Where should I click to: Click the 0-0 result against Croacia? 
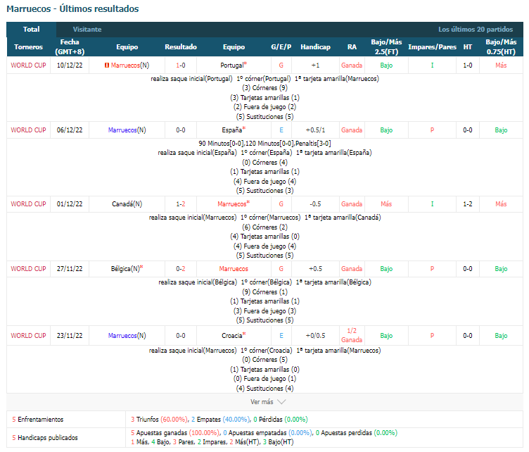click(x=181, y=336)
